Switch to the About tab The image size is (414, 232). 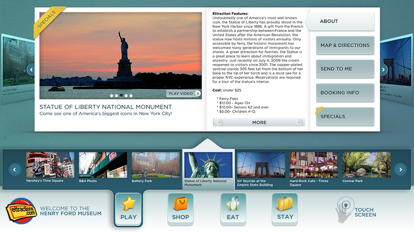(x=340, y=21)
